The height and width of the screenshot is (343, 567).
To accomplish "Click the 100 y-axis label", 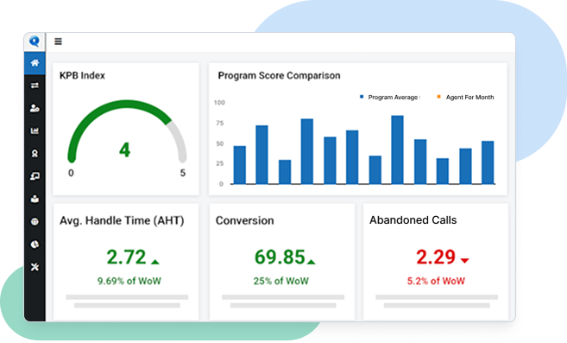I will (x=219, y=103).
